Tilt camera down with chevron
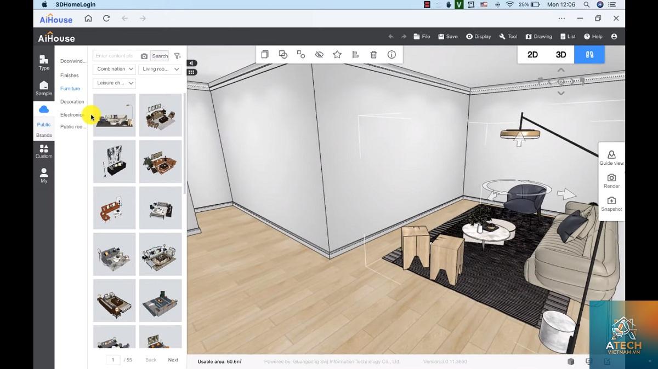Viewport: 658px width, 369px height. (x=561, y=93)
